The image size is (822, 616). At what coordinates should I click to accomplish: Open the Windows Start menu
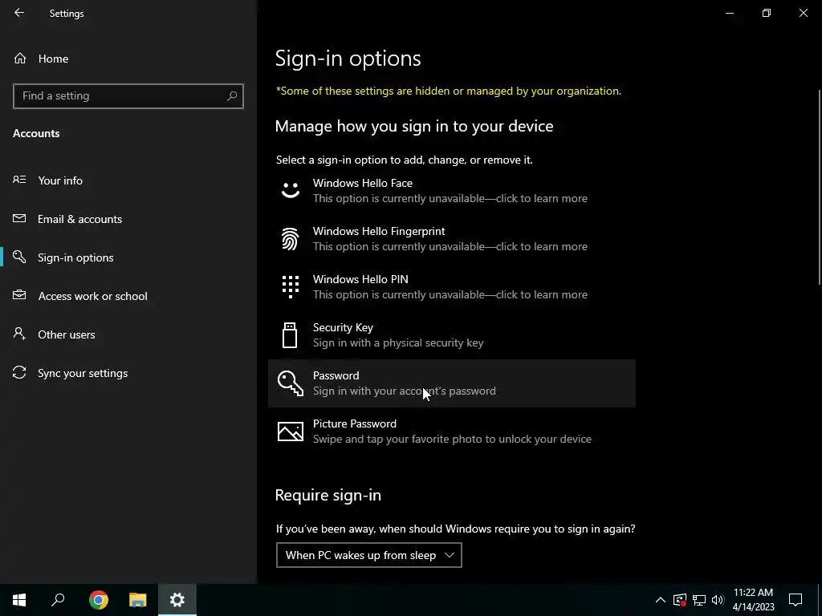[19, 600]
